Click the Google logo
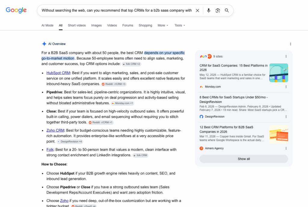Screen dimensions: 308x207 (16, 10)
